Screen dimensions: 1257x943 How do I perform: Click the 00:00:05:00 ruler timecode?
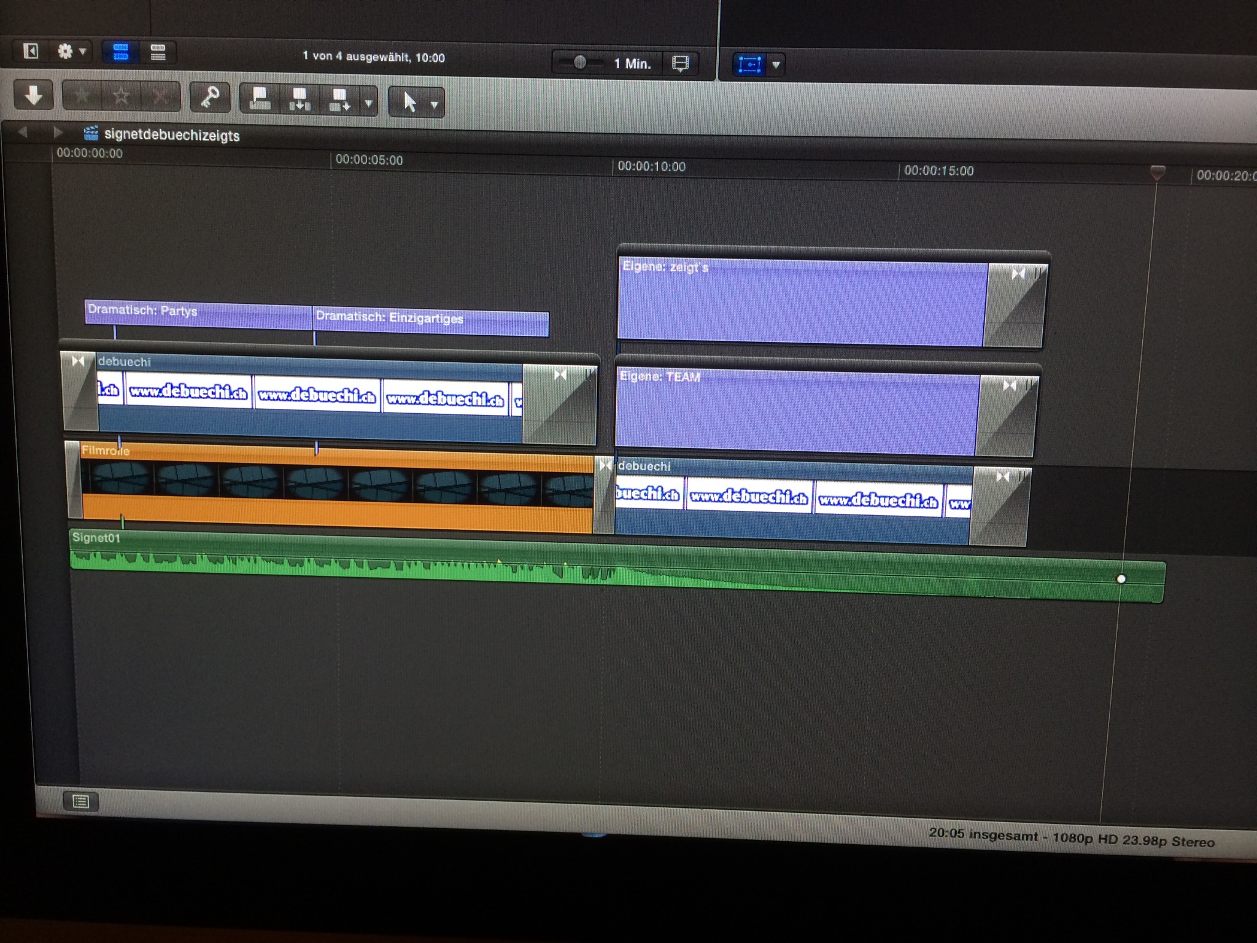coord(369,160)
